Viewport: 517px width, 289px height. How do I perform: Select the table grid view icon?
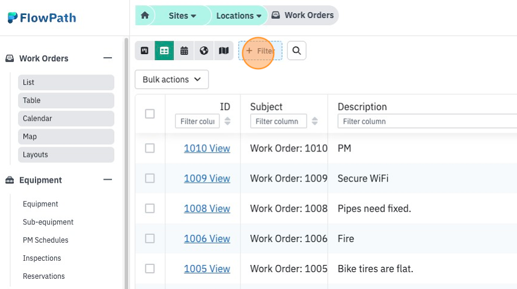pos(164,50)
